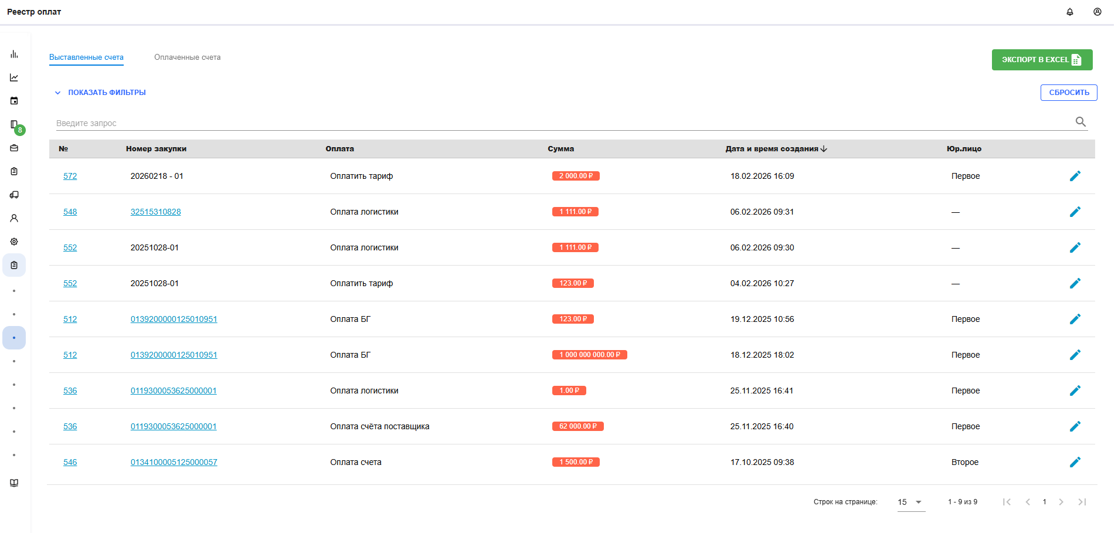Viewport: 1118px width, 533px height.
Task: Click the 62 000.00 ₽ amount badge
Action: point(578,426)
